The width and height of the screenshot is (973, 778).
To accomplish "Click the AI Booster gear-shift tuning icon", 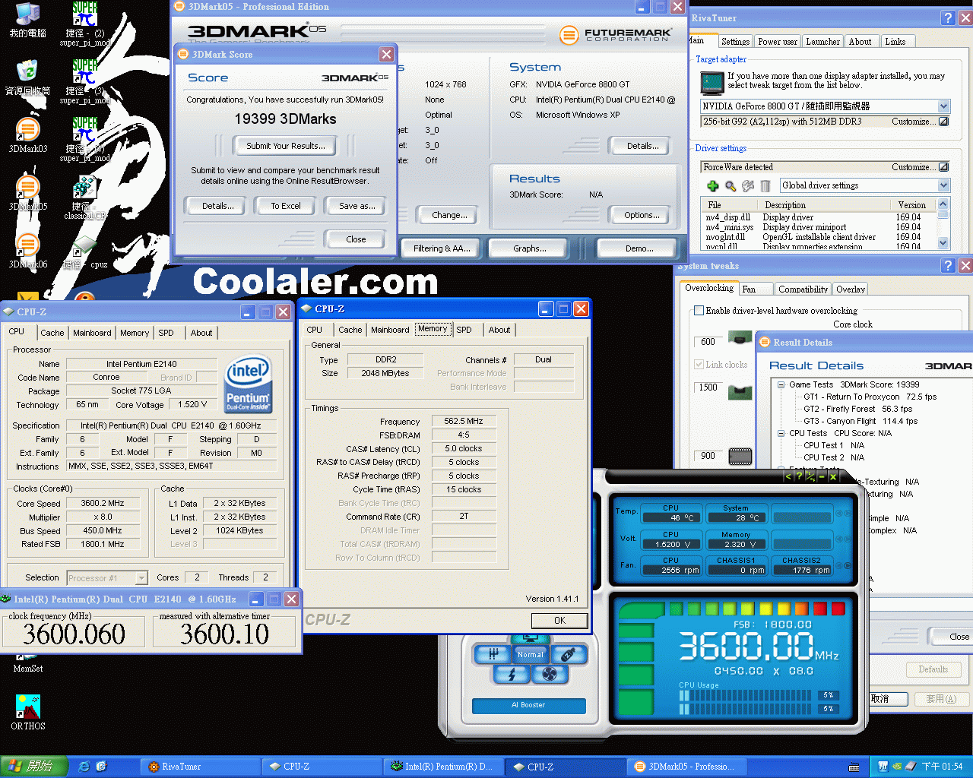I will (x=493, y=653).
